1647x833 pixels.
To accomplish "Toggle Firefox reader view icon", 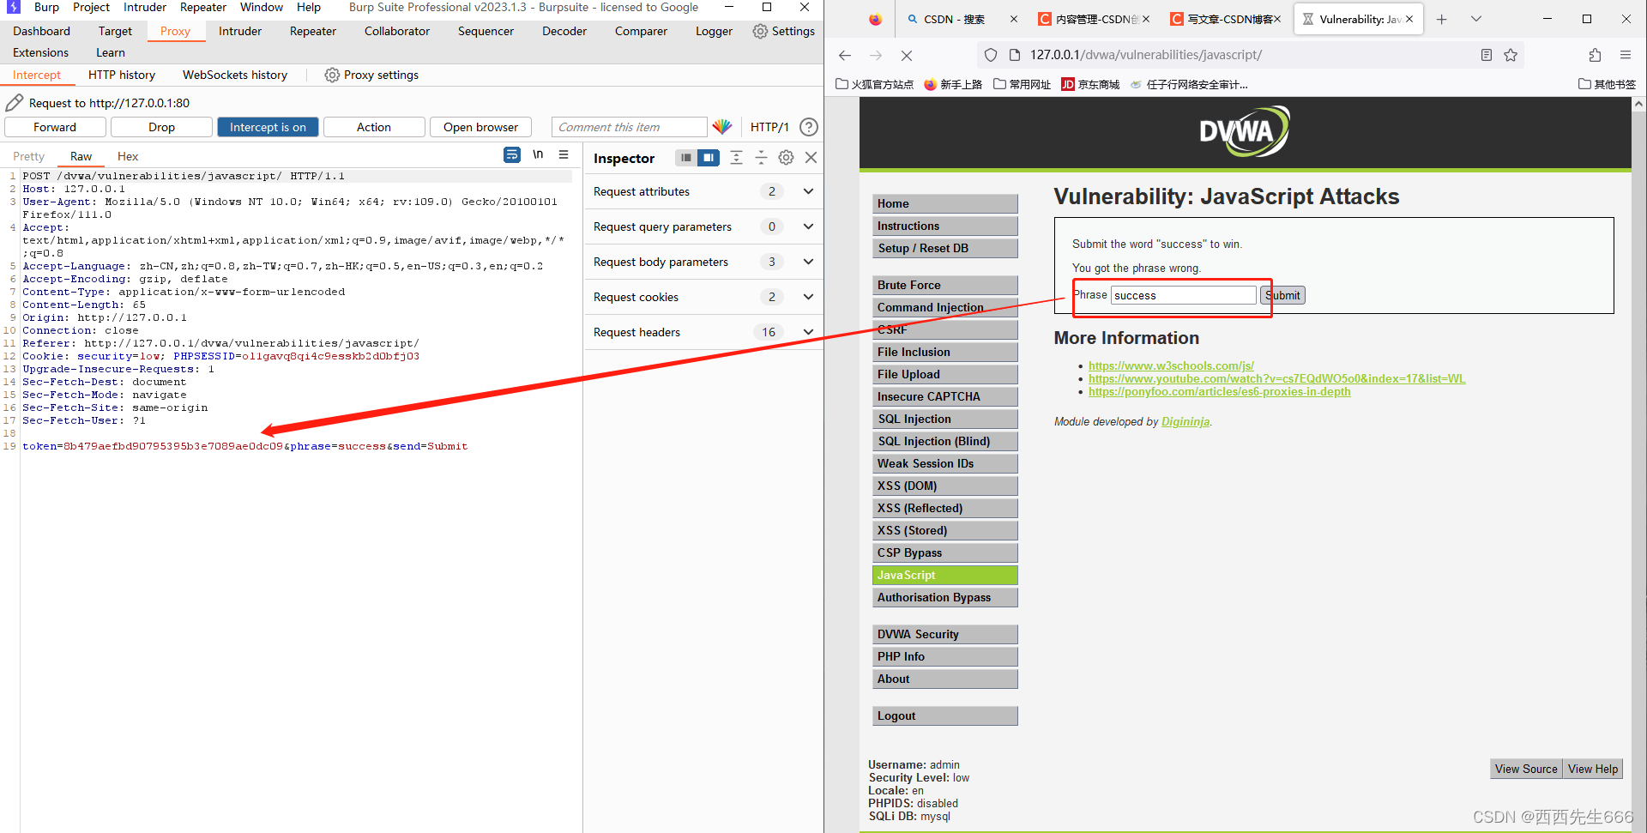I will click(1487, 55).
